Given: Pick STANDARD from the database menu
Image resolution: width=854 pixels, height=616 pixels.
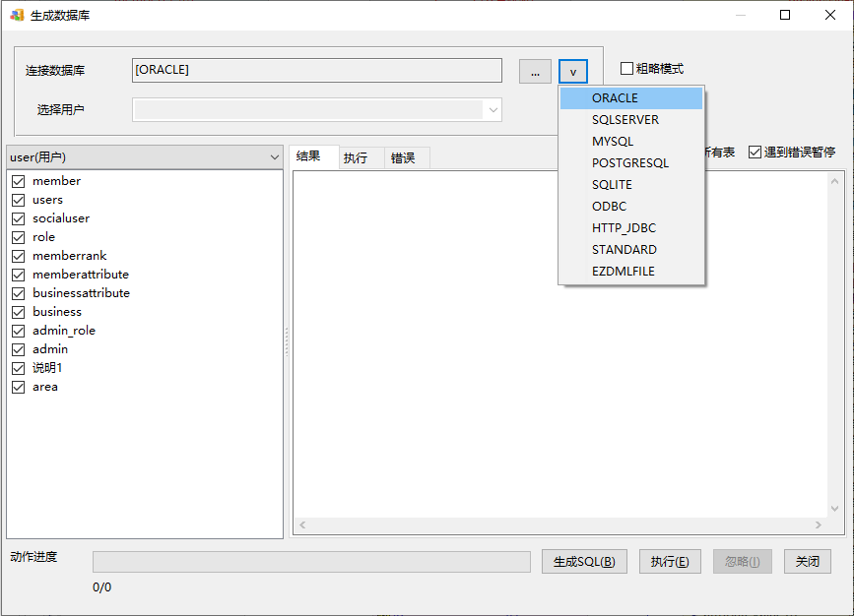Looking at the screenshot, I should tap(631, 250).
